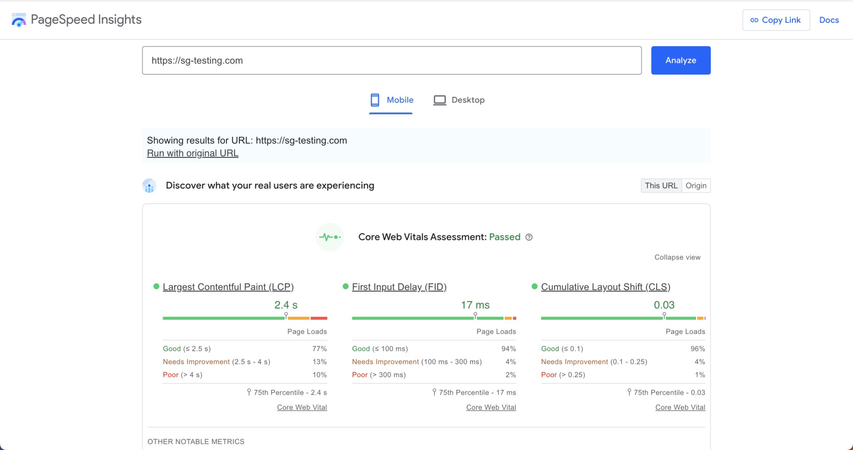Click the desktop monitor icon in Desktop tab

pos(439,100)
